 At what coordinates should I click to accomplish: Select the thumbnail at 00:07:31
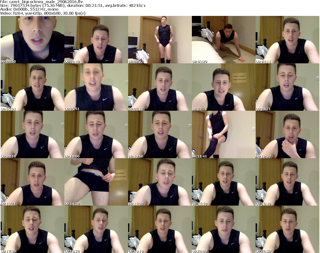(223, 87)
